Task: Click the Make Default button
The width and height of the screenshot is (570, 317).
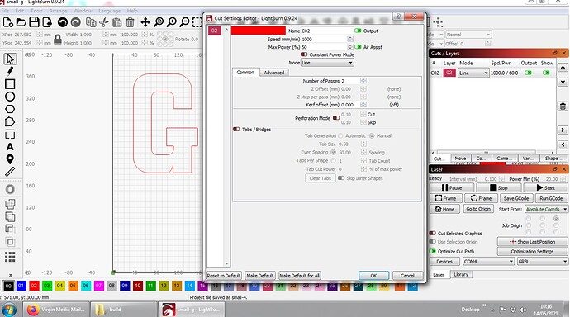Action: coord(260,276)
